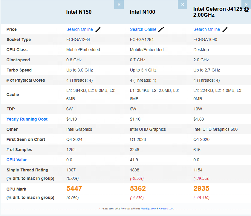Remove Intel Celeron J4125 column with X
This screenshot has height=216, width=251.
point(246,4)
